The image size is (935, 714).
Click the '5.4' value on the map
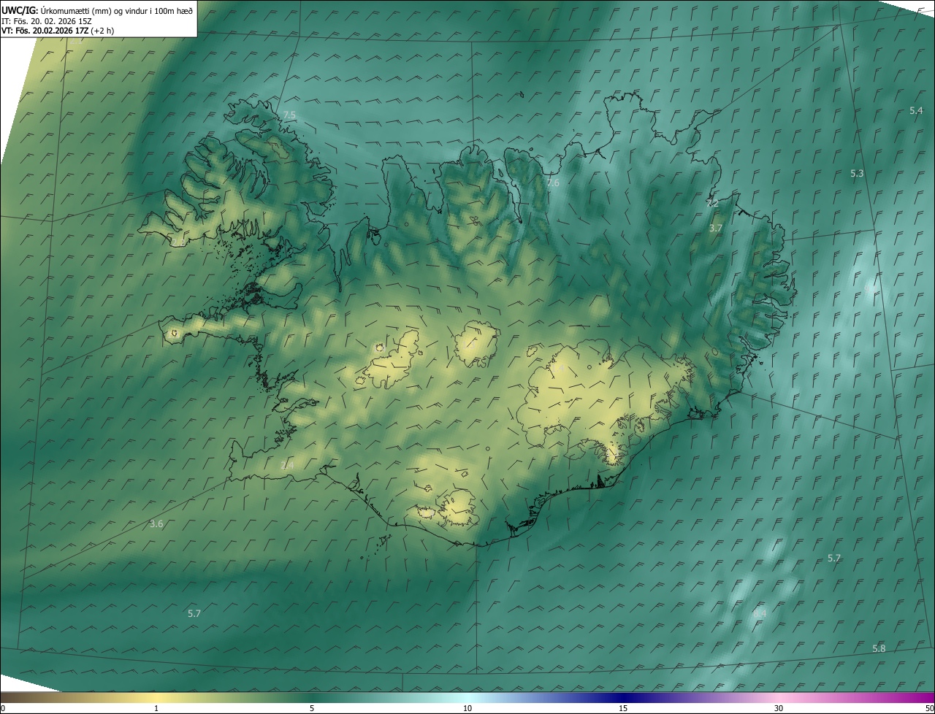pos(916,110)
